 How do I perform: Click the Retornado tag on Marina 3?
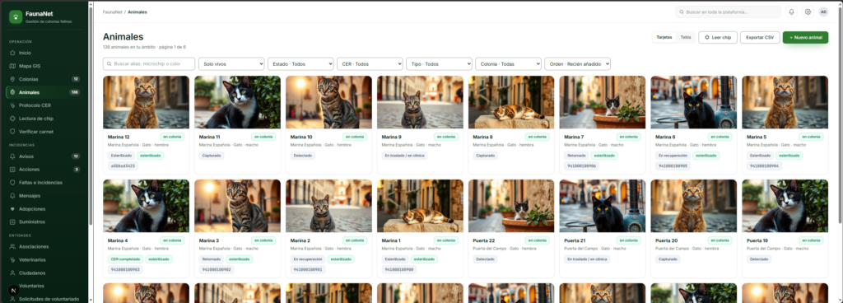tap(212, 259)
